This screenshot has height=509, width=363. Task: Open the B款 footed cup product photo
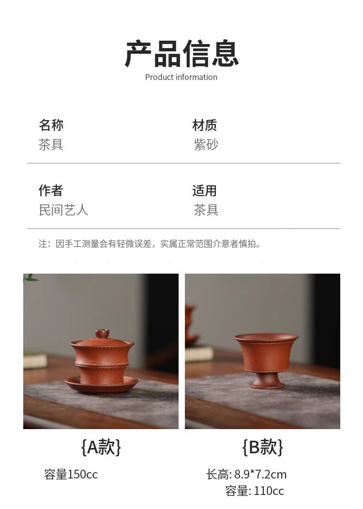262,351
